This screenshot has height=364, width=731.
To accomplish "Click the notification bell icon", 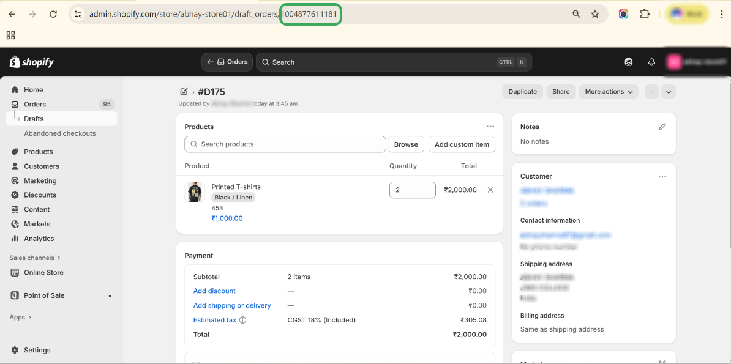I will click(x=651, y=62).
